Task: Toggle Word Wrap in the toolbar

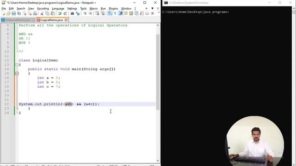Action: click(x=110, y=13)
